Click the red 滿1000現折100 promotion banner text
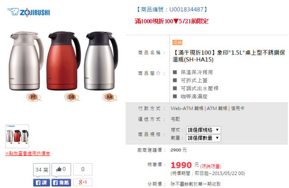 (172, 21)
